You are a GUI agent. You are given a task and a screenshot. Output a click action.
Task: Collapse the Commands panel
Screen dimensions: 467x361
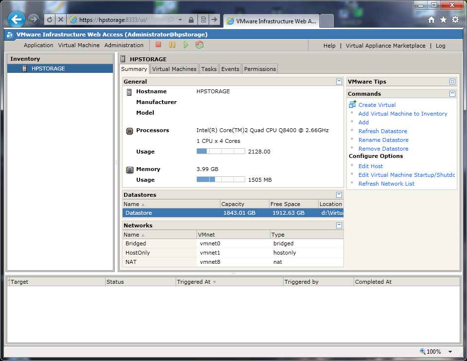point(452,94)
